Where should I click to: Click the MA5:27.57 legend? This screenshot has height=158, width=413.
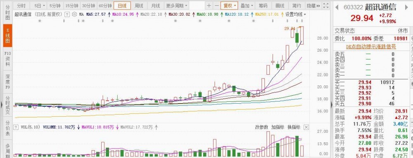(96, 14)
